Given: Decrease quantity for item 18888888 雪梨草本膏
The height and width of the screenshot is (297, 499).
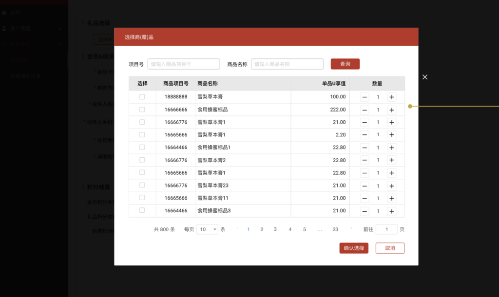Looking at the screenshot, I should [365, 97].
